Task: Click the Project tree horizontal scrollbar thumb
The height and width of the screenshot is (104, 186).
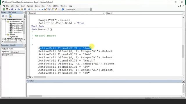Action: (10, 42)
